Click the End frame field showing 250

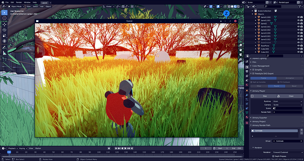click(236, 148)
